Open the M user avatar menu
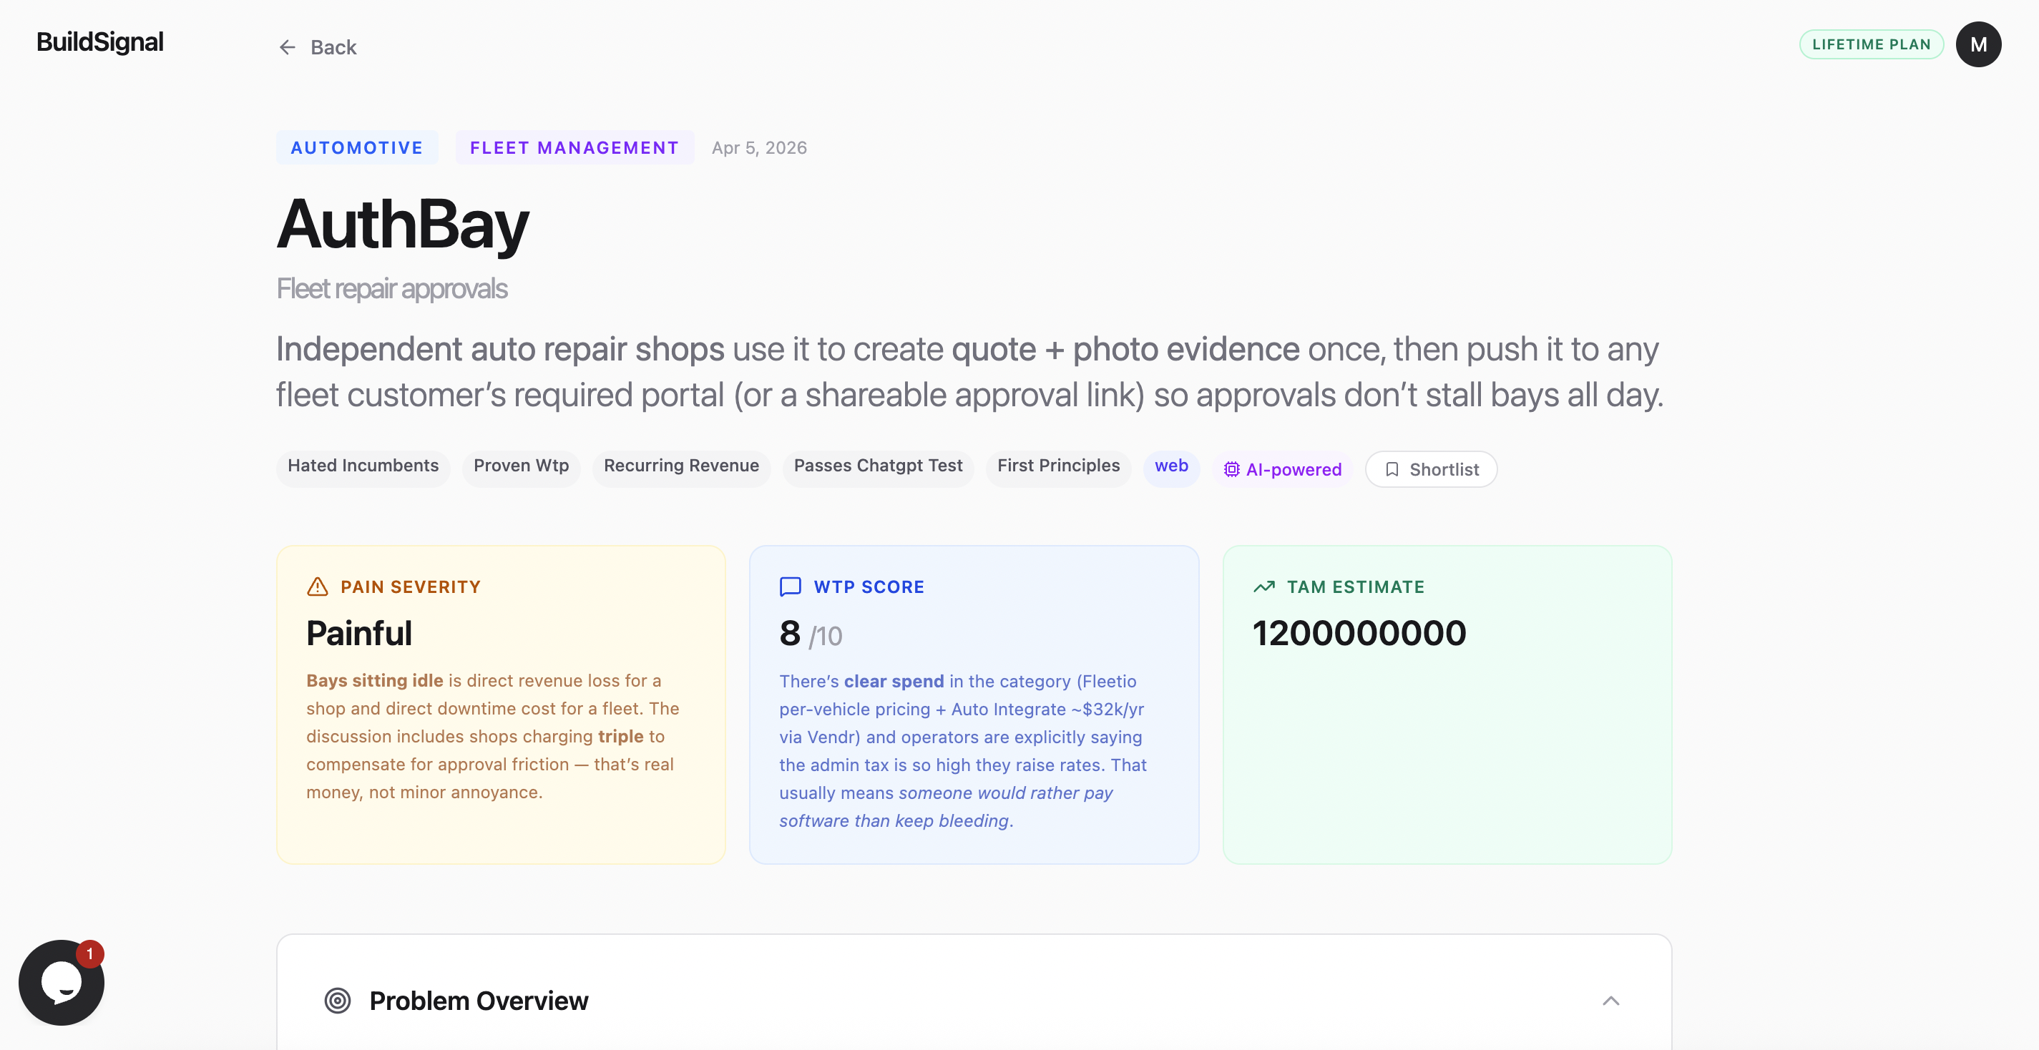 1978,44
